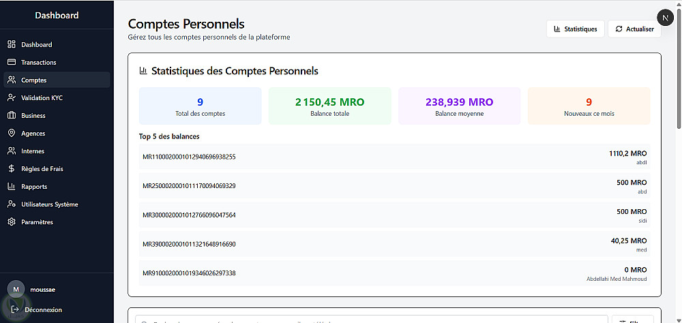
Task: Click the 40,25 MRO balance value
Action: [629, 241]
